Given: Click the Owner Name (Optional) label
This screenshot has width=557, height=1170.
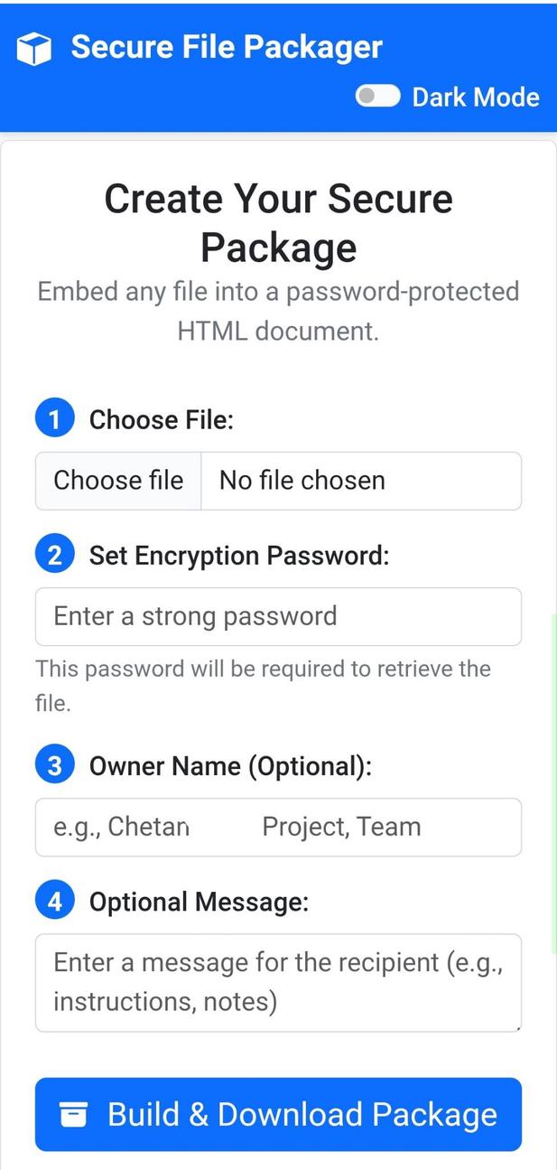Looking at the screenshot, I should [x=230, y=767].
